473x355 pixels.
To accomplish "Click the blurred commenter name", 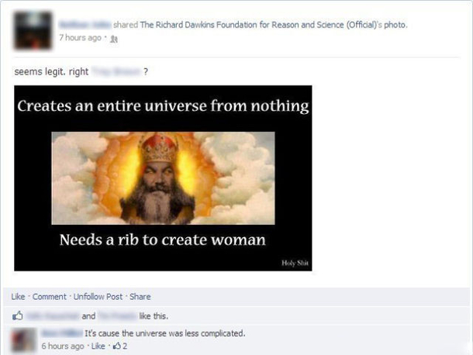I will point(62,333).
